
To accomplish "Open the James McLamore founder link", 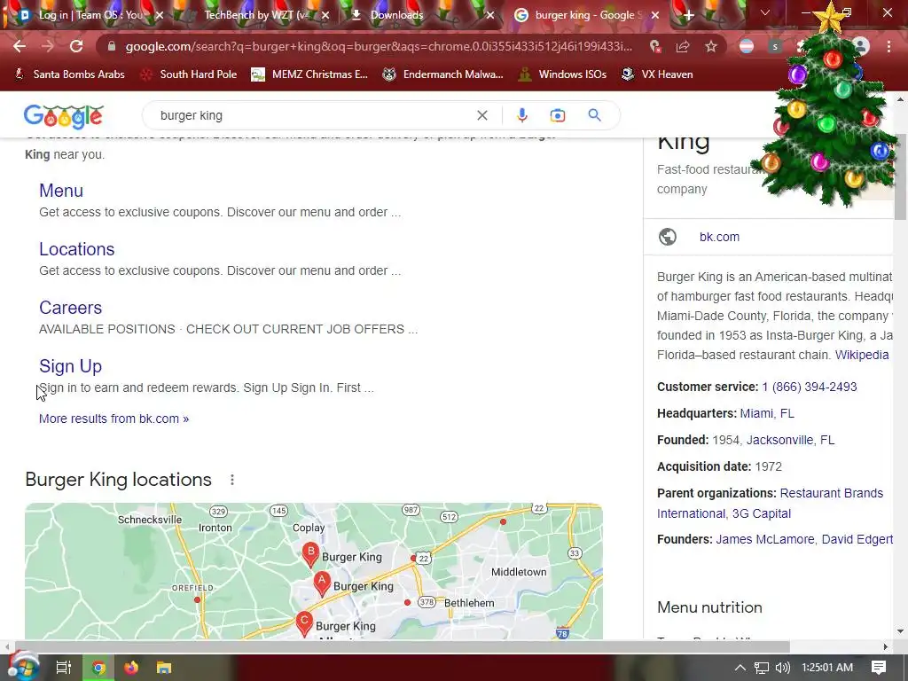I will tap(765, 540).
